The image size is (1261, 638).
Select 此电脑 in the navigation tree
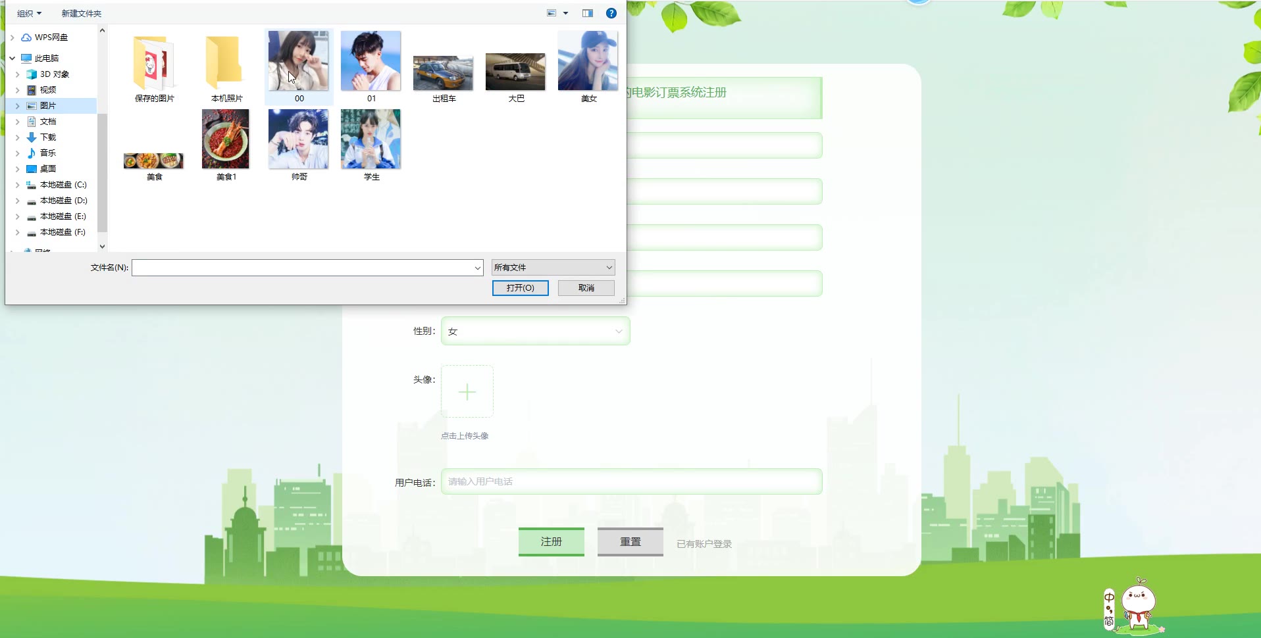click(x=46, y=59)
